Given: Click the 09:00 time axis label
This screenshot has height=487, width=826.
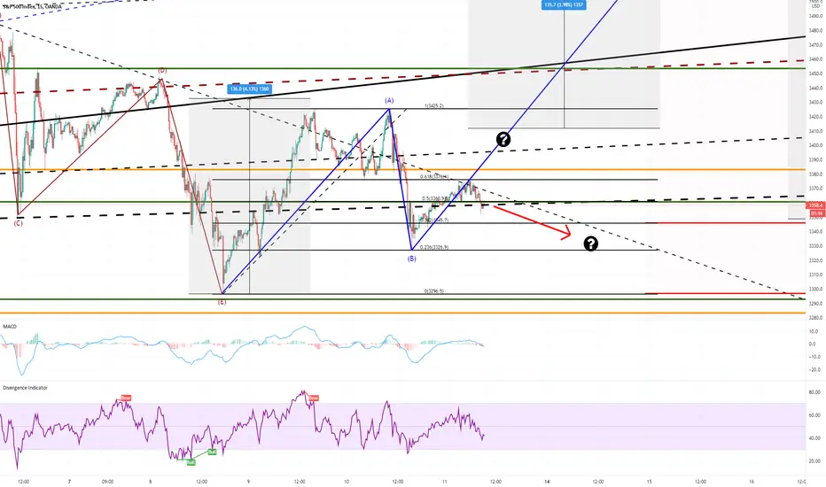Looking at the screenshot, I should tap(107, 481).
